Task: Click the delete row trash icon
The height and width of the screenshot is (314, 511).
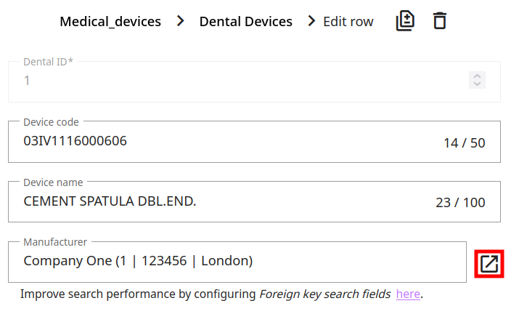Action: pyautogui.click(x=439, y=21)
